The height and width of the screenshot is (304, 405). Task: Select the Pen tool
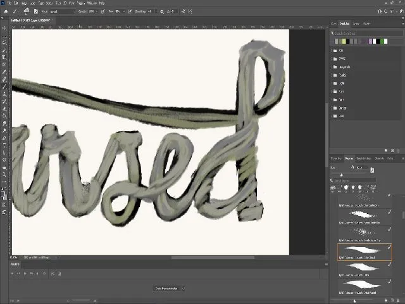tap(4, 138)
